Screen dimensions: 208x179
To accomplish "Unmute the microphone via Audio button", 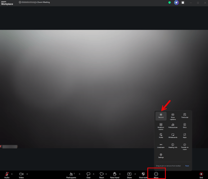I will (7, 175).
